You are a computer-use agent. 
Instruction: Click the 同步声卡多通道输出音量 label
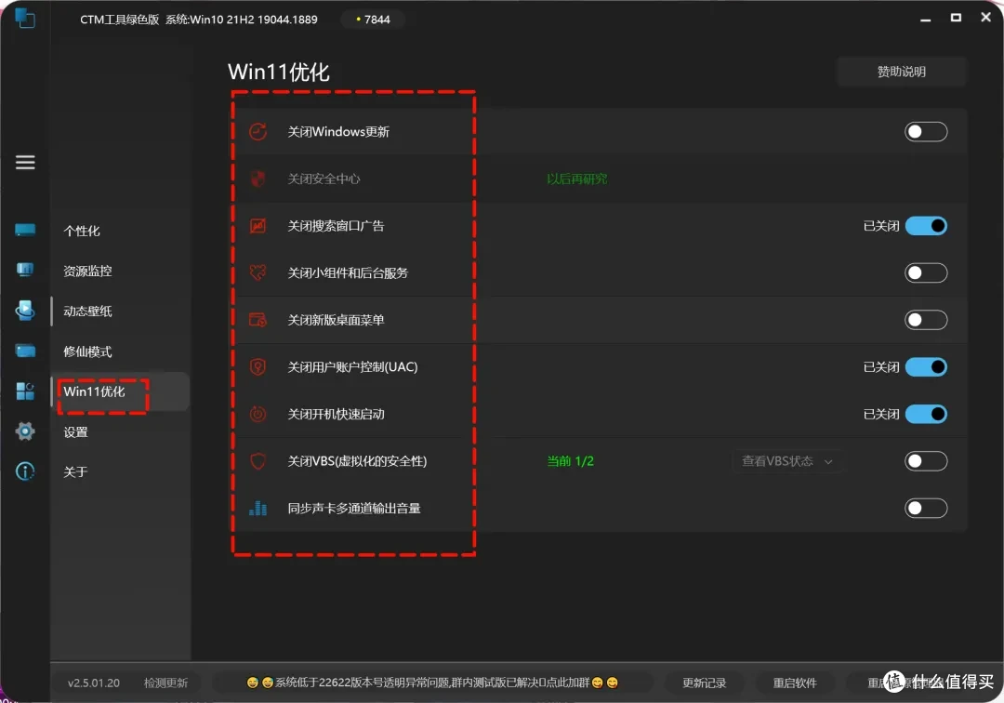[x=354, y=509]
